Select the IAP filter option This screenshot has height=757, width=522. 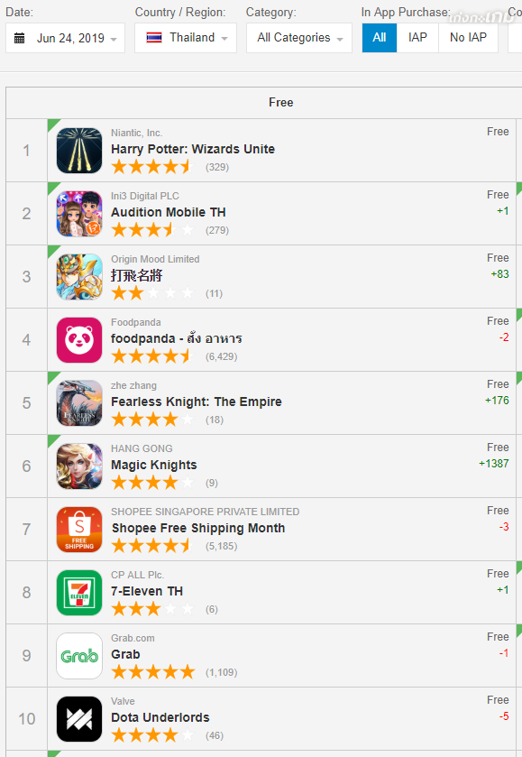tap(417, 38)
